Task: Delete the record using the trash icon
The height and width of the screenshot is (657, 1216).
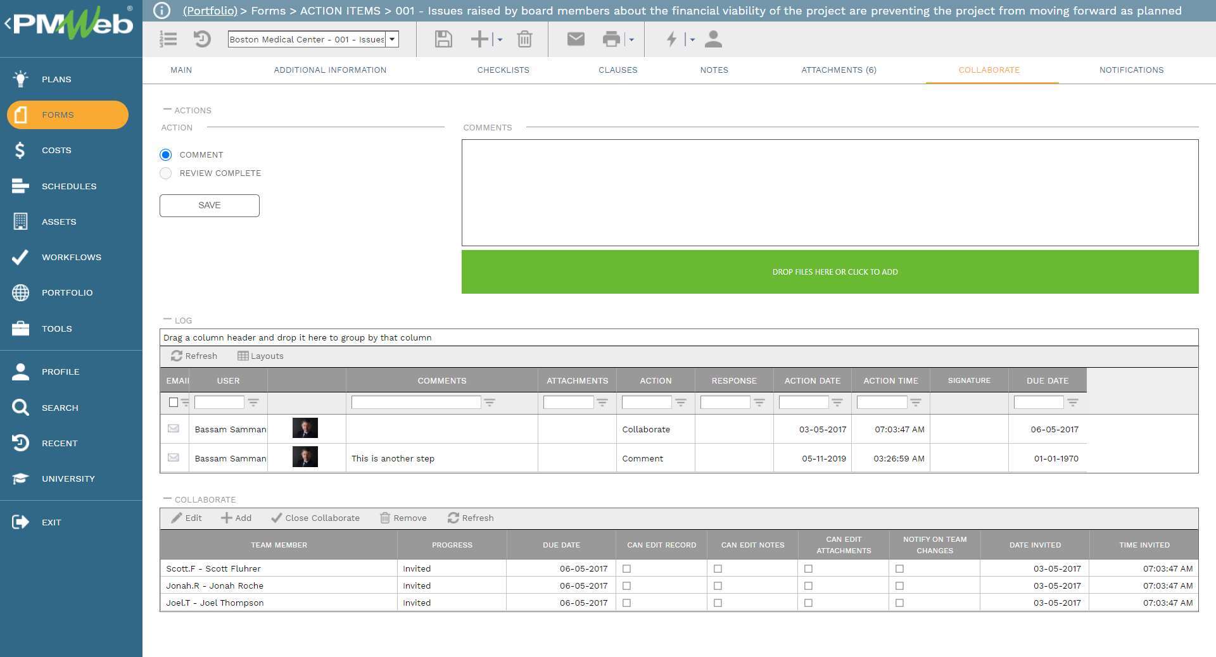Action: [524, 39]
